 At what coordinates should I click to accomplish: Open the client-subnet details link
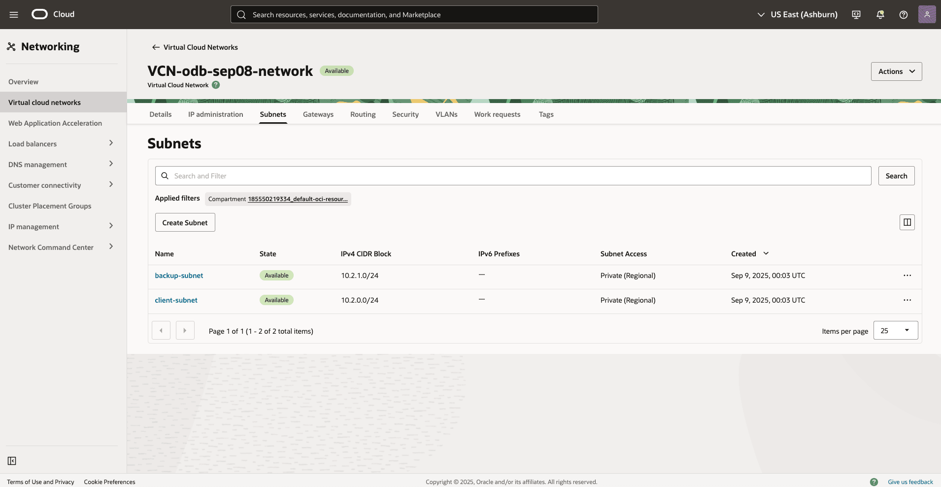tap(176, 300)
